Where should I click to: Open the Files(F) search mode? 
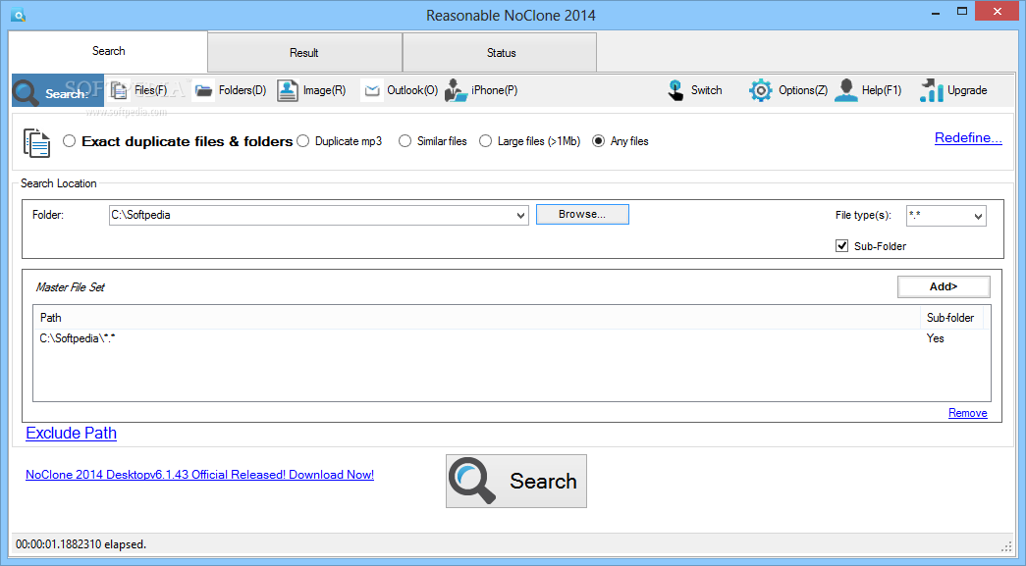point(138,90)
